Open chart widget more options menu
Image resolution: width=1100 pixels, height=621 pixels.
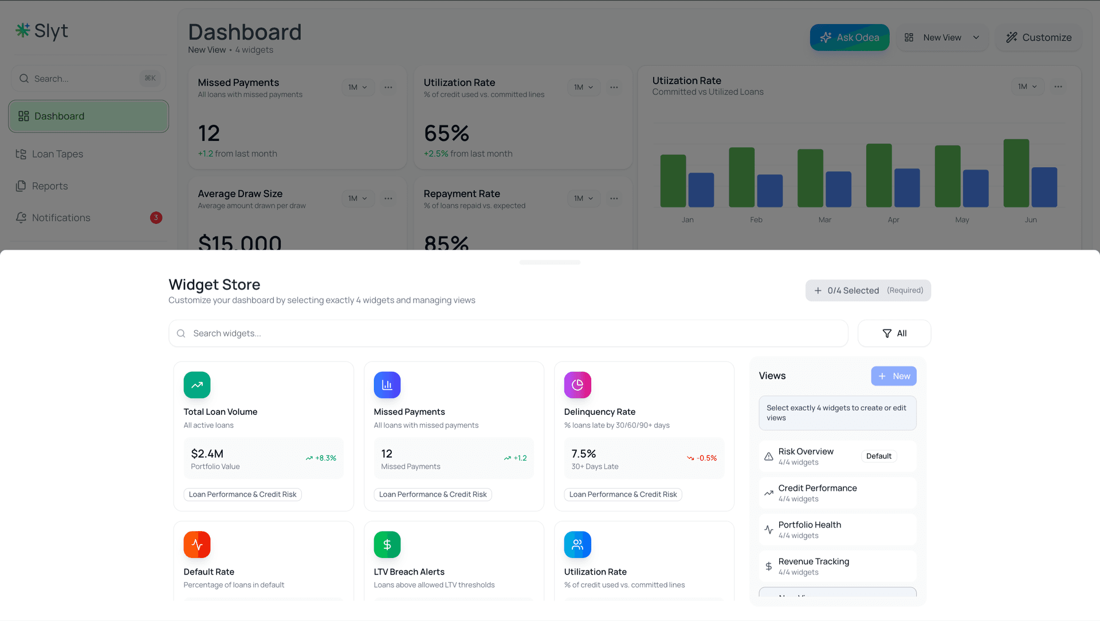tap(1058, 87)
